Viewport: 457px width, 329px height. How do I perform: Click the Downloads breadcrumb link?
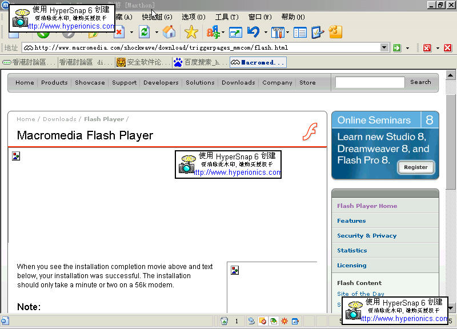pyautogui.click(x=59, y=119)
